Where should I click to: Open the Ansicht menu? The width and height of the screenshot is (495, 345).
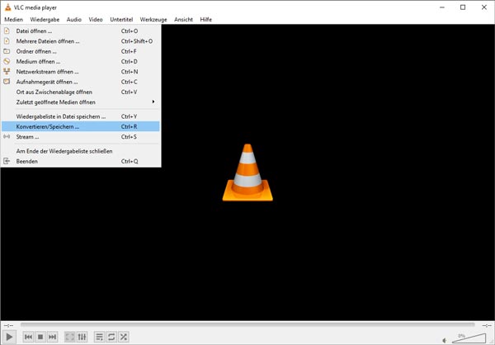pos(183,19)
